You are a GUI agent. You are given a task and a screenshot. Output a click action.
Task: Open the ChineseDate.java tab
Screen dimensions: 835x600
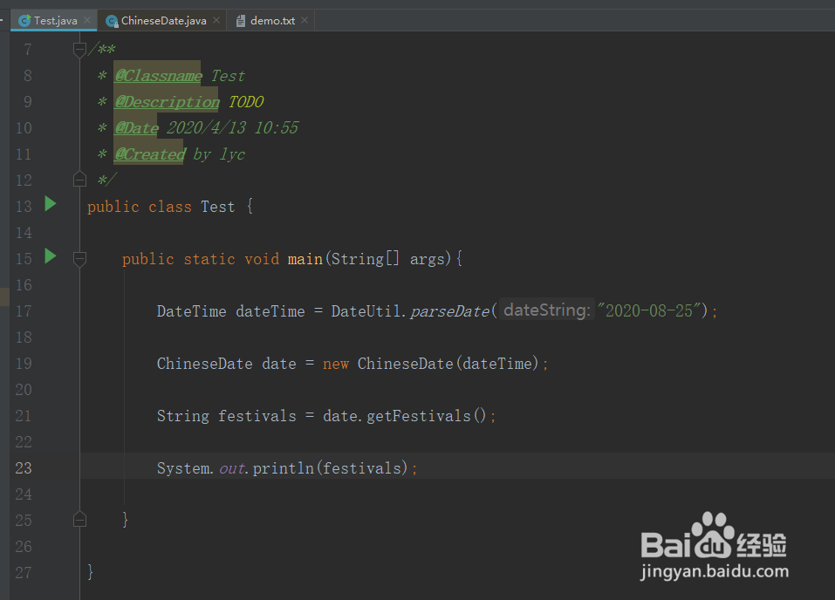tap(163, 21)
